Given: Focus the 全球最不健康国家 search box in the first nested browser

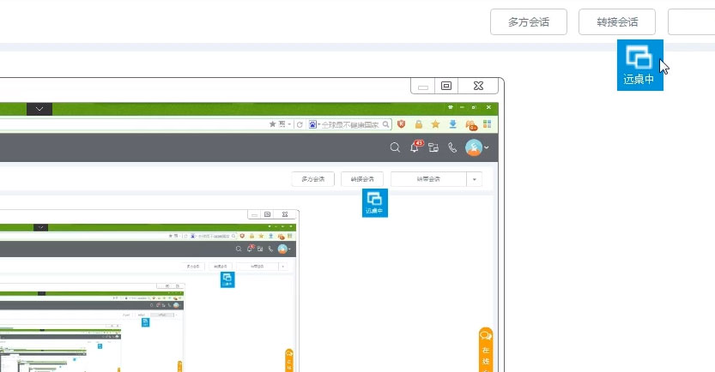Looking at the screenshot, I should 350,124.
